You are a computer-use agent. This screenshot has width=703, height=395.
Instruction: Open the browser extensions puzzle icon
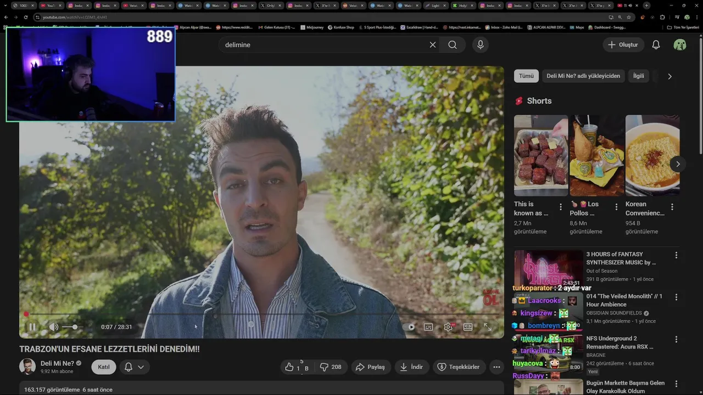[x=662, y=17]
